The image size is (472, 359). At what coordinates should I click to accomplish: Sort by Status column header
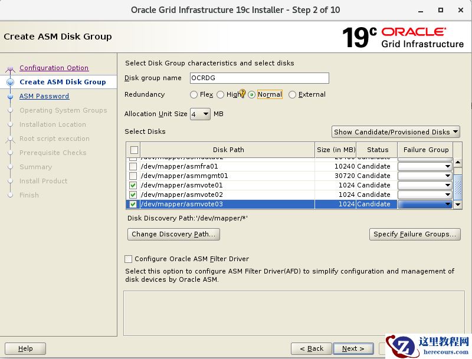point(377,150)
